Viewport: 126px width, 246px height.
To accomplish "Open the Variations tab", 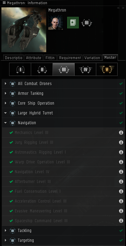I will pos(92,58).
